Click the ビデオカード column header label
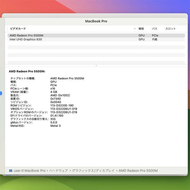Image resolution: width=190 pixels, height=190 pixels. [18, 29]
